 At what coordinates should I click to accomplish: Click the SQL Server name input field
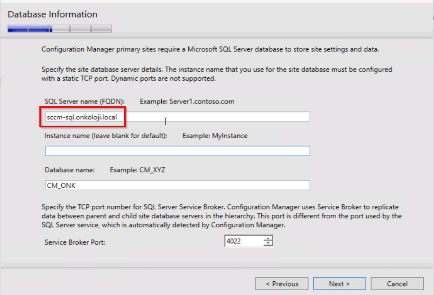click(177, 117)
